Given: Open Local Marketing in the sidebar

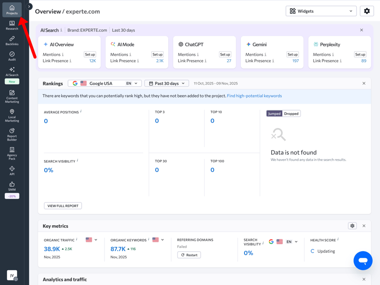Looking at the screenshot, I should [x=12, y=115].
